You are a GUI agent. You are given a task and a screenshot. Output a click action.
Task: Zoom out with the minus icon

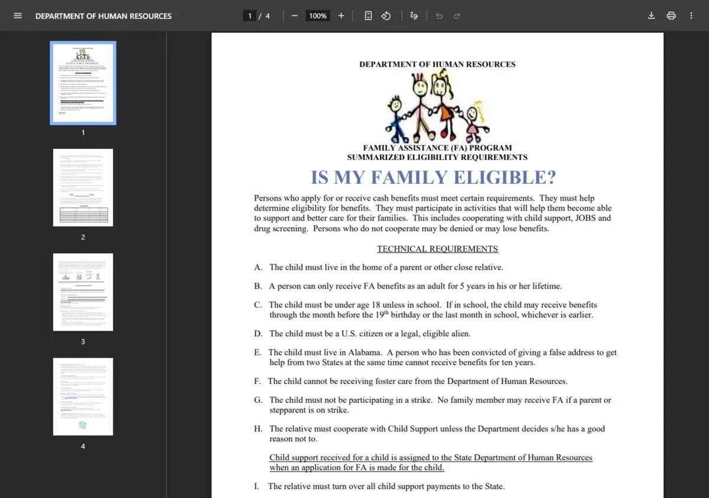[x=294, y=16]
